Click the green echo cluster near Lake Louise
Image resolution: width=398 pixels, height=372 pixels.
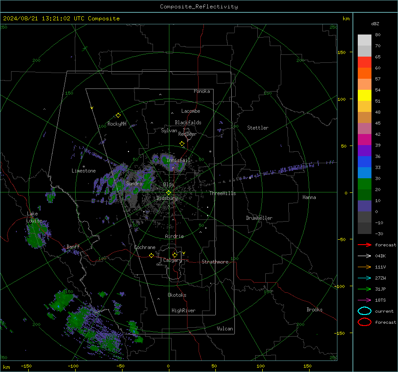(x=37, y=234)
